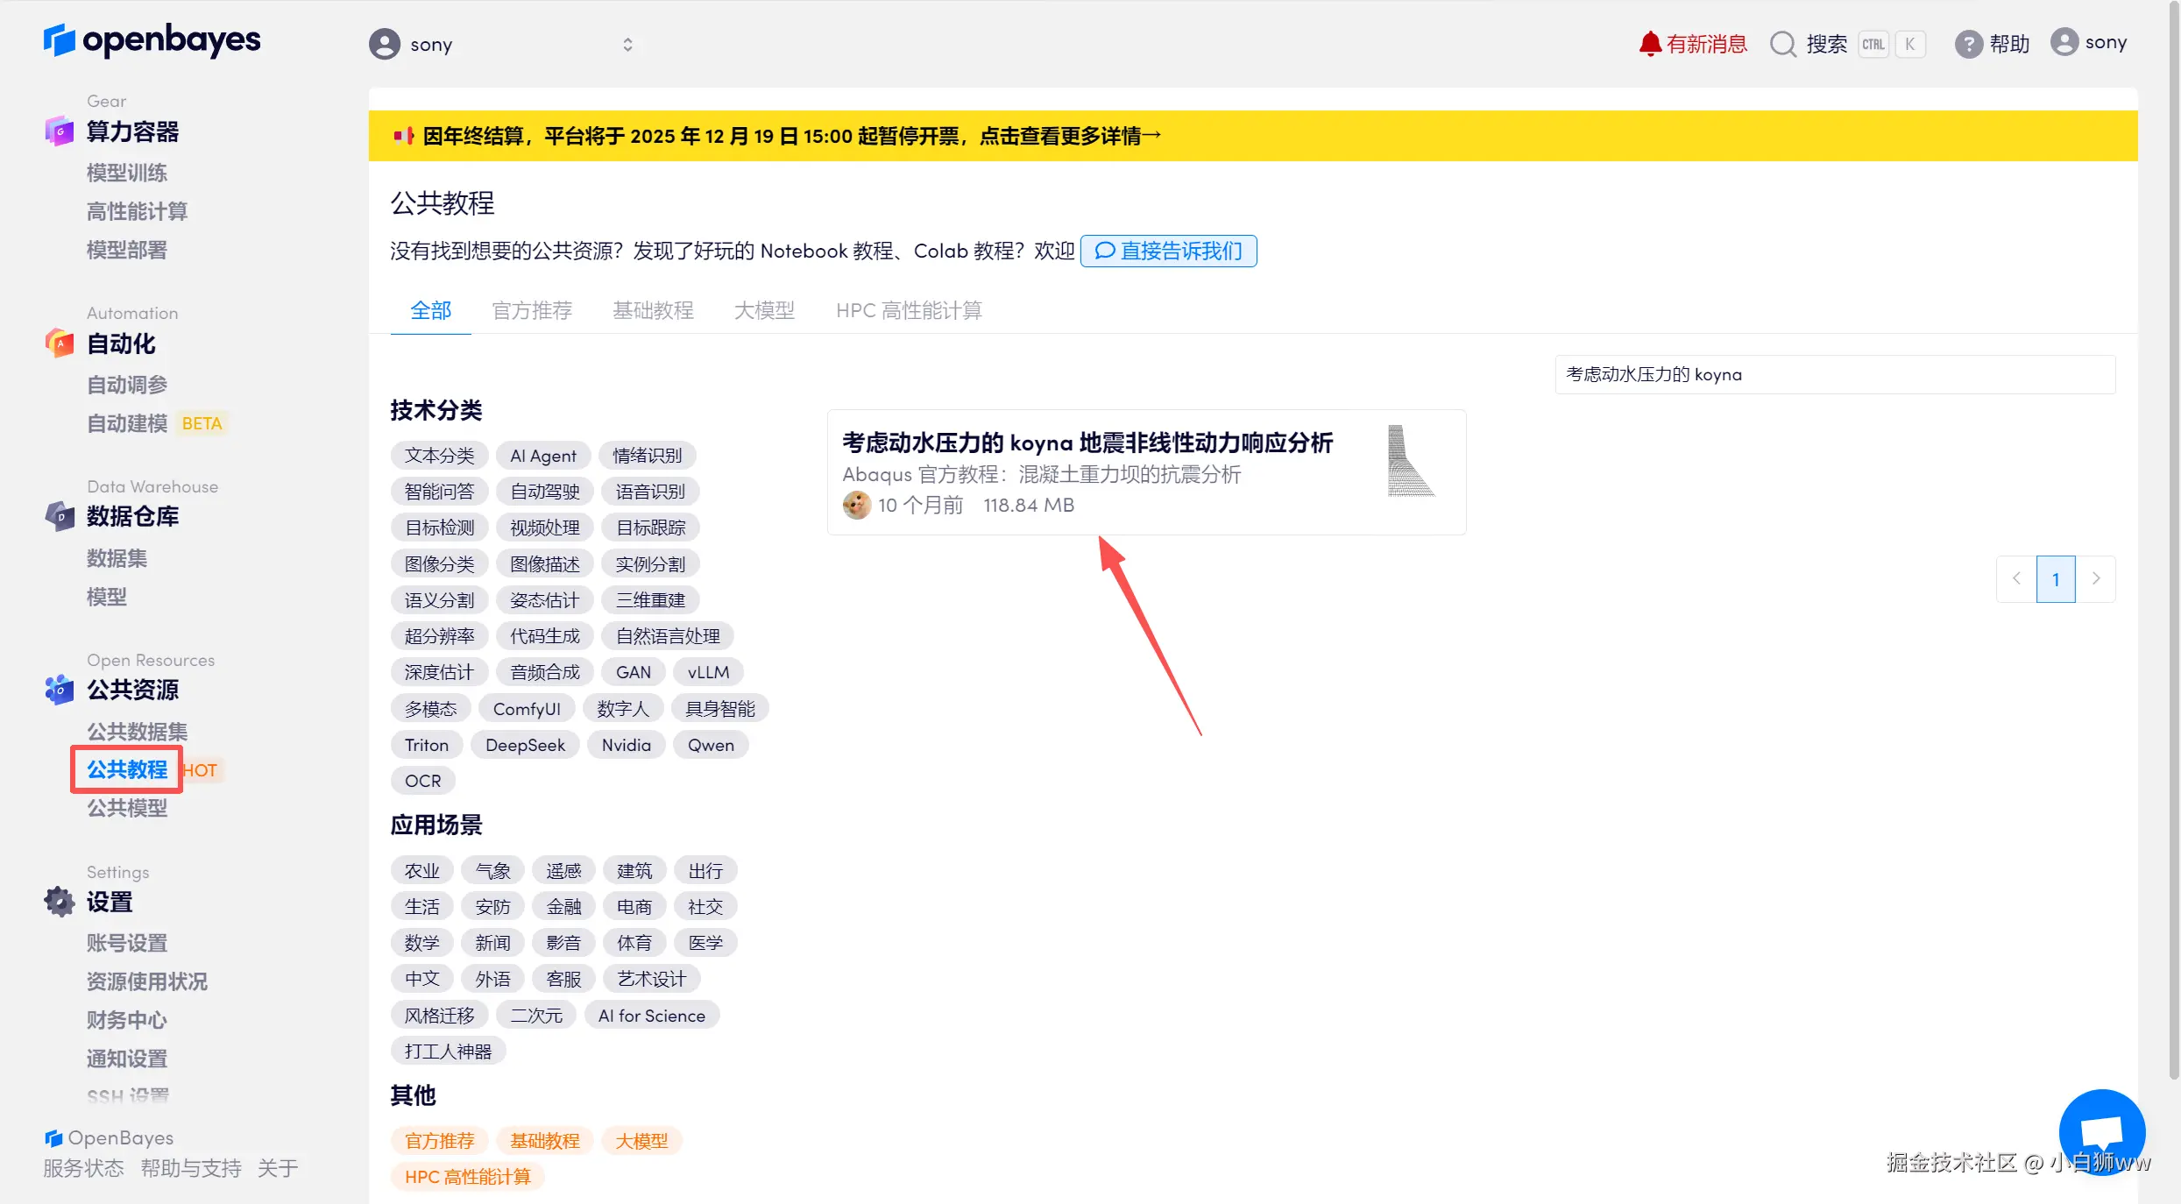
Task: Toggle the ComfyUI tag filter
Action: [x=526, y=708]
